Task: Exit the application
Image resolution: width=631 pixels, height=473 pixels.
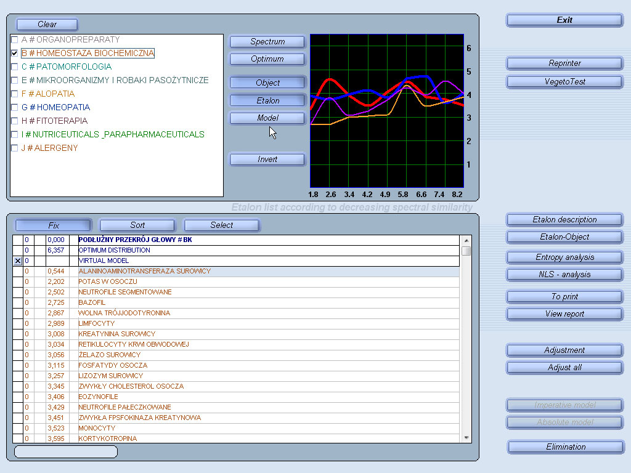Action: [564, 20]
